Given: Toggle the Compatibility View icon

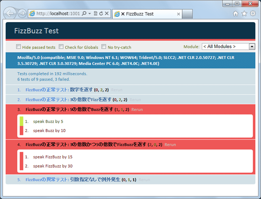Looking at the screenshot, I should (96, 13).
